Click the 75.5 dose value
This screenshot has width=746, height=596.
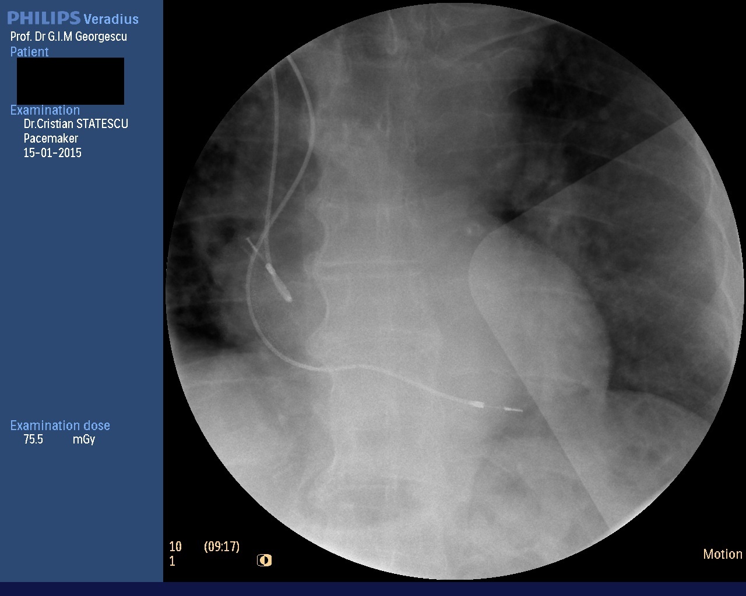(33, 440)
